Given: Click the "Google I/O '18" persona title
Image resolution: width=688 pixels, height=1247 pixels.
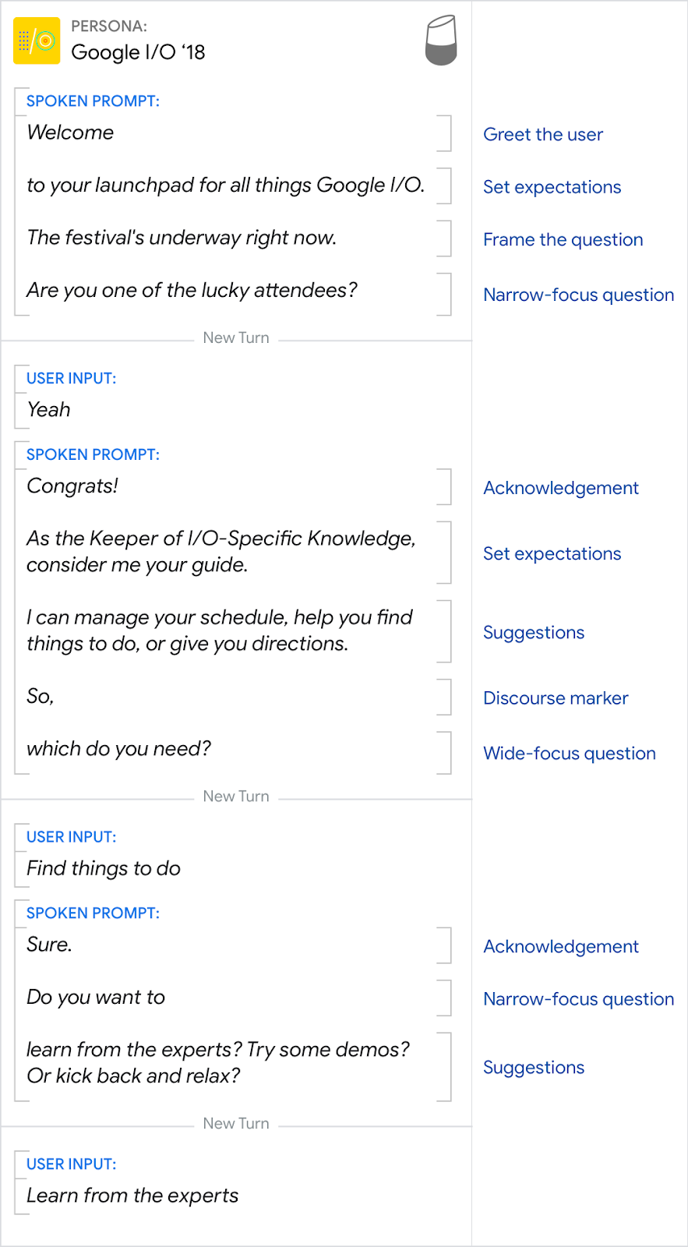Looking at the screenshot, I should tap(138, 52).
